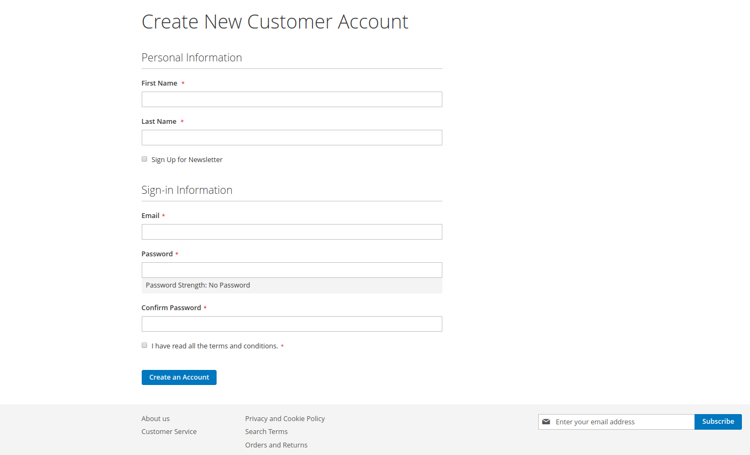Check the terms and conditions checkbox
This screenshot has width=750, height=455.
[144, 345]
